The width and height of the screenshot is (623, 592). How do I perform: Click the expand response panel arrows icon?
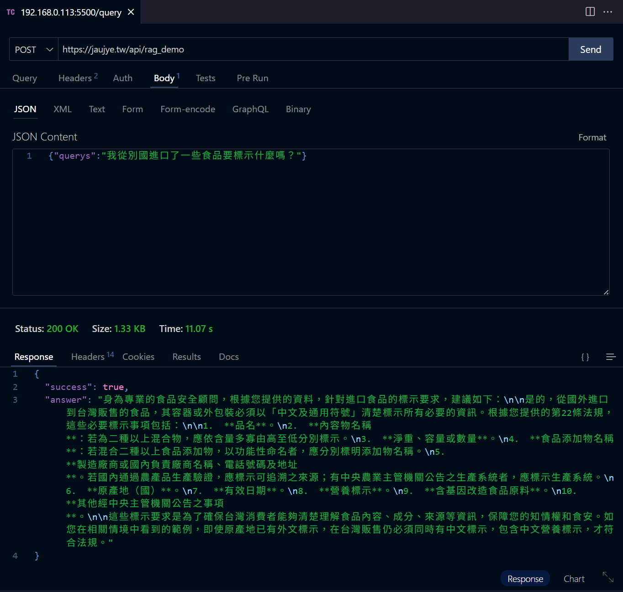[608, 577]
